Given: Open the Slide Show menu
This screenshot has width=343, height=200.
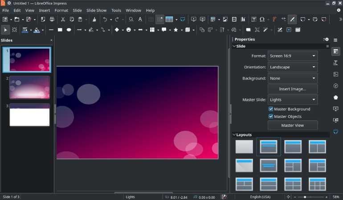Looking at the screenshot, I should click(96, 10).
